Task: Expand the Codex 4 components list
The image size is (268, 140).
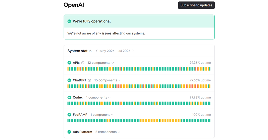Action: pos(98,97)
